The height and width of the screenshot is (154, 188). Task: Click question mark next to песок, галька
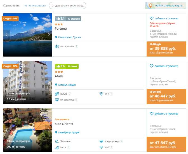point(76,46)
